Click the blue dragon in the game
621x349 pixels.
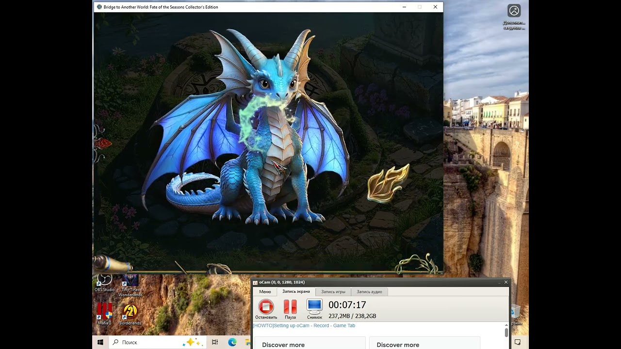click(246, 127)
